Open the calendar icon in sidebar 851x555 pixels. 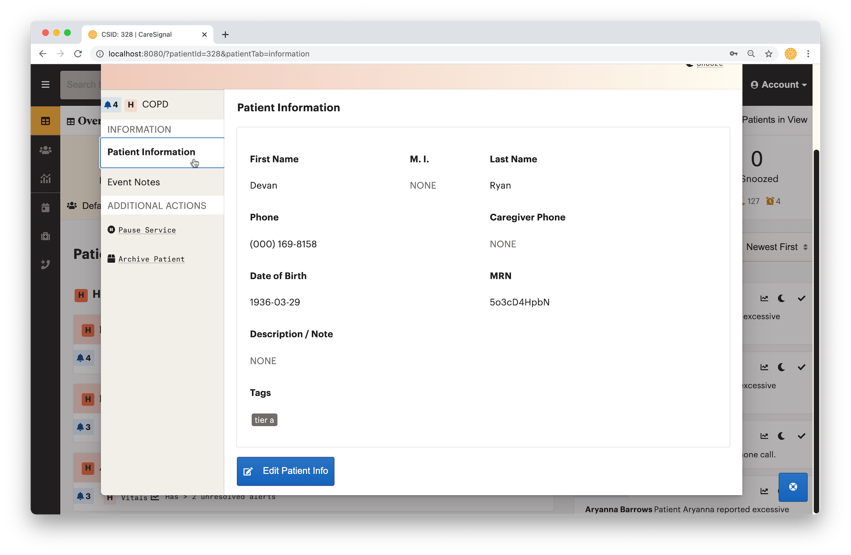click(x=46, y=208)
